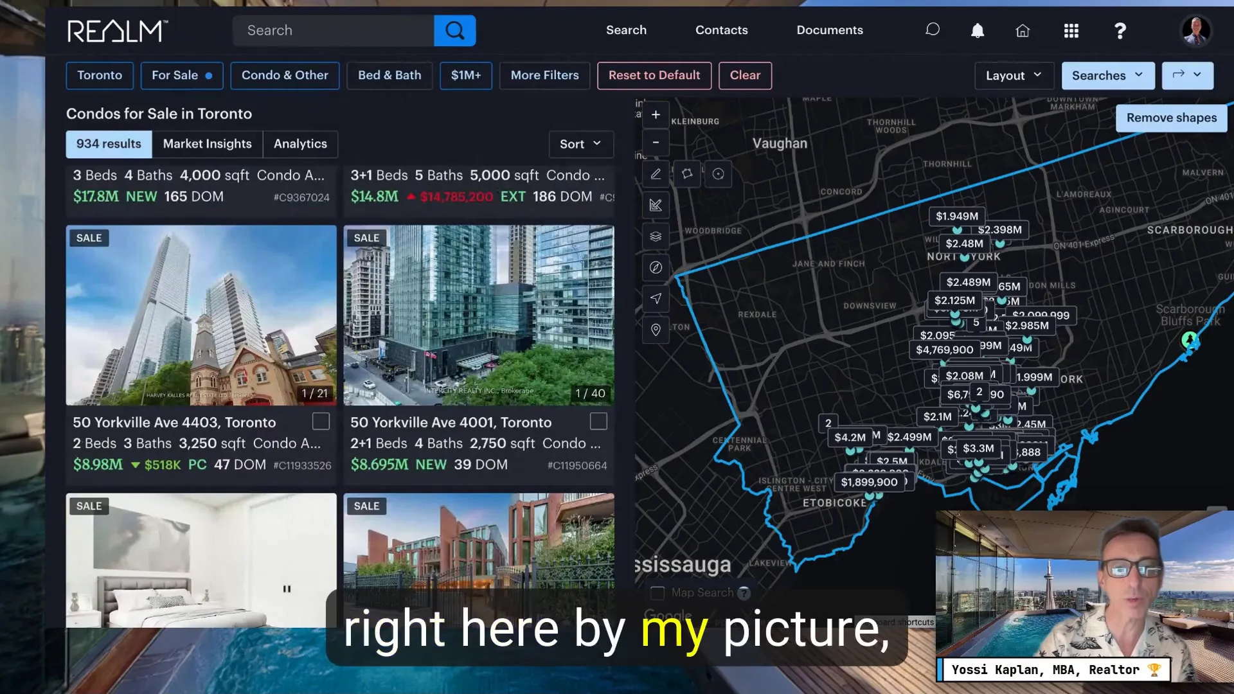
Task: Click listing ID #C9367024
Action: coord(301,197)
